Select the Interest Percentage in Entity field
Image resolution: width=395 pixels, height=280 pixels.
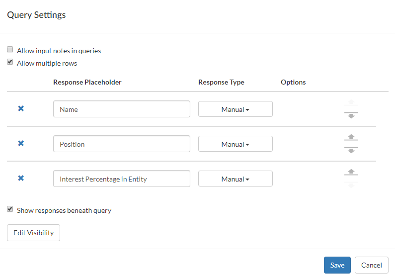tap(121, 179)
